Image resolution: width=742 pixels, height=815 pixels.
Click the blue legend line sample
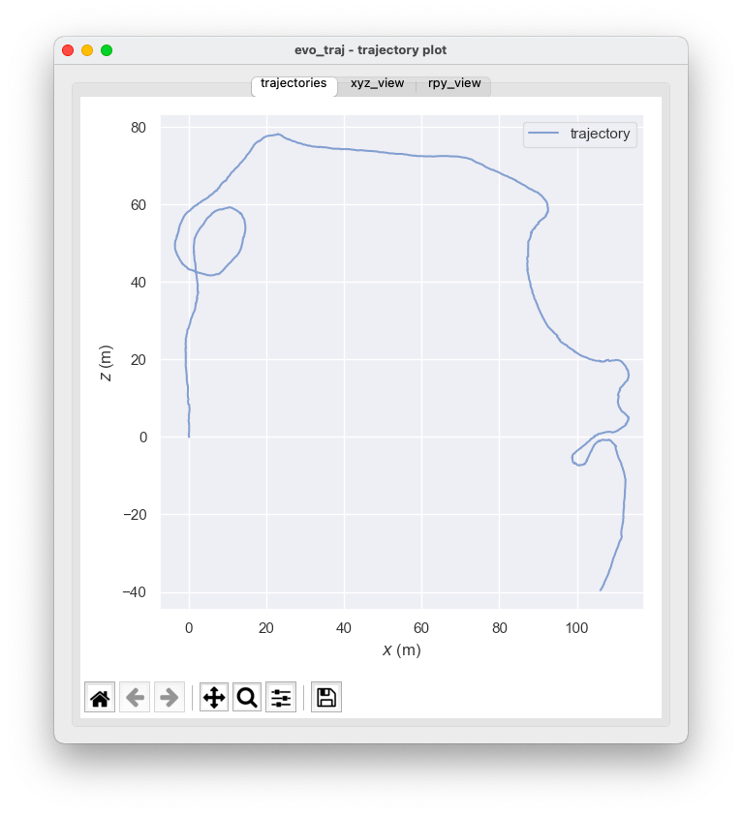[x=543, y=133]
